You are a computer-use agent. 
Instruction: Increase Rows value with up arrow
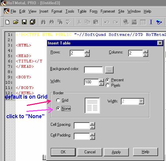[x=87, y=51]
